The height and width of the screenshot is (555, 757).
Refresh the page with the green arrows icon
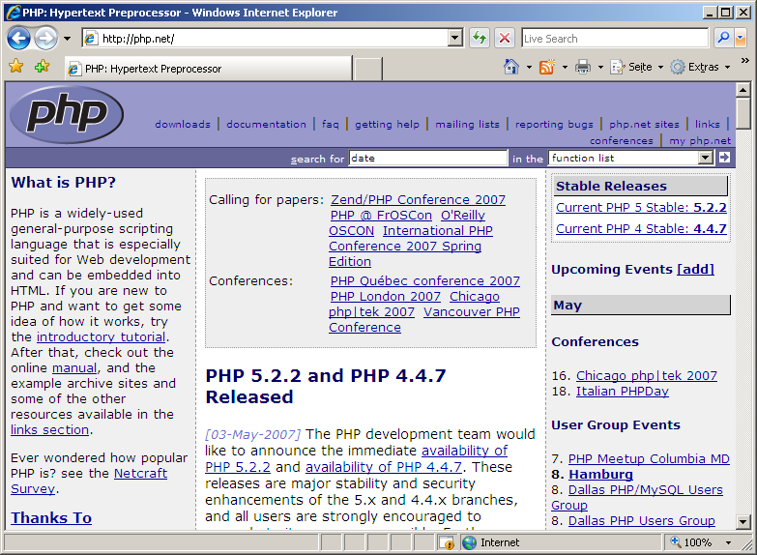(480, 38)
